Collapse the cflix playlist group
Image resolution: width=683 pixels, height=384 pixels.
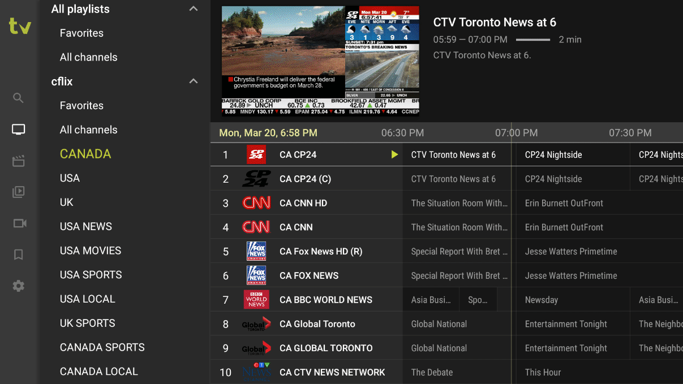(194, 81)
